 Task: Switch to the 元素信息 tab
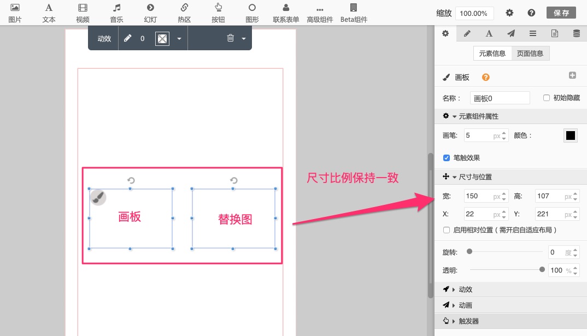pos(492,54)
